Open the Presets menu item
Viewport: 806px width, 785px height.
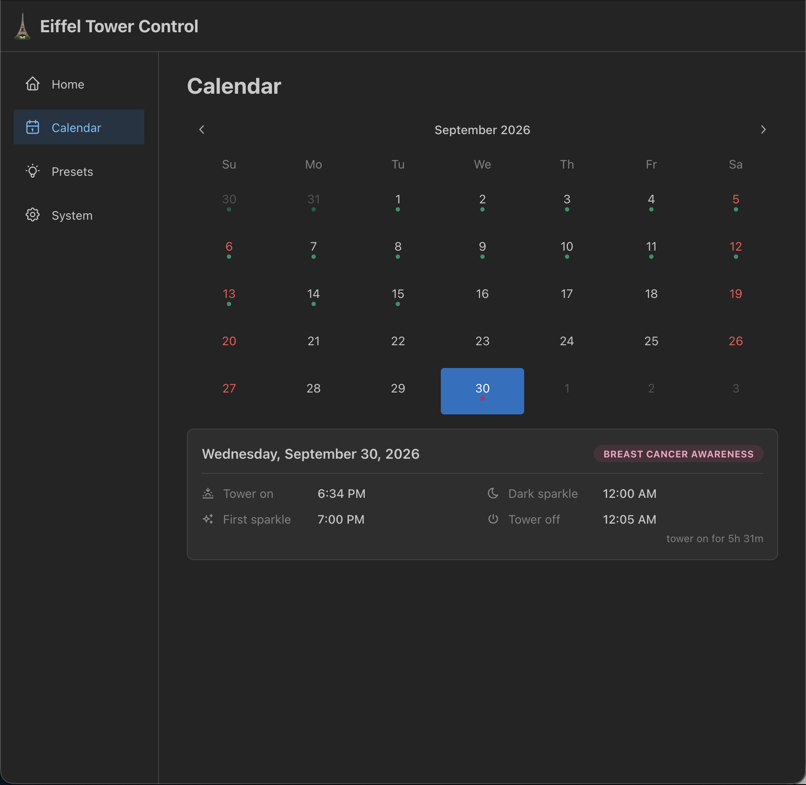coord(79,171)
